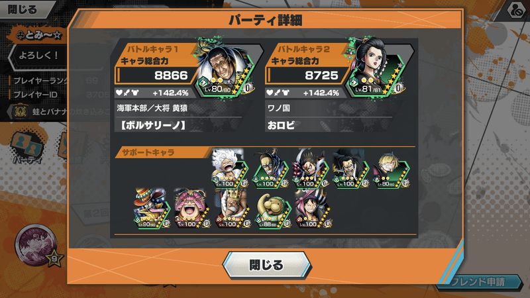Select the Gear 5 Luffy support icon

pyautogui.click(x=230, y=169)
